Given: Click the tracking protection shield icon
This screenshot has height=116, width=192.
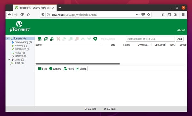Looking at the screenshot, I should point(43,15).
